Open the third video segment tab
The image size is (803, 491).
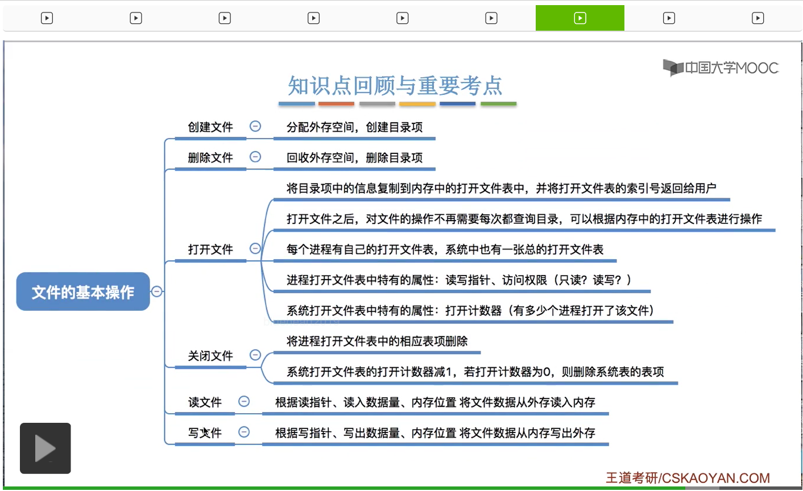coord(225,18)
